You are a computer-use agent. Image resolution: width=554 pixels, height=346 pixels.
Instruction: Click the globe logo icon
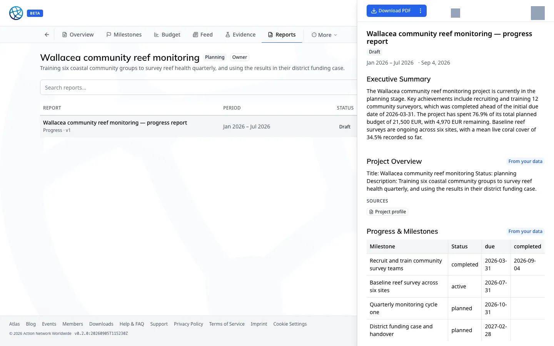click(16, 13)
